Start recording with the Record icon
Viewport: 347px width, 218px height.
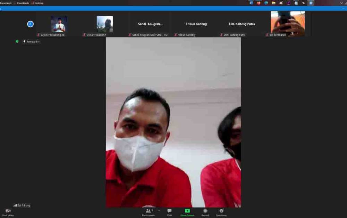pyautogui.click(x=205, y=211)
